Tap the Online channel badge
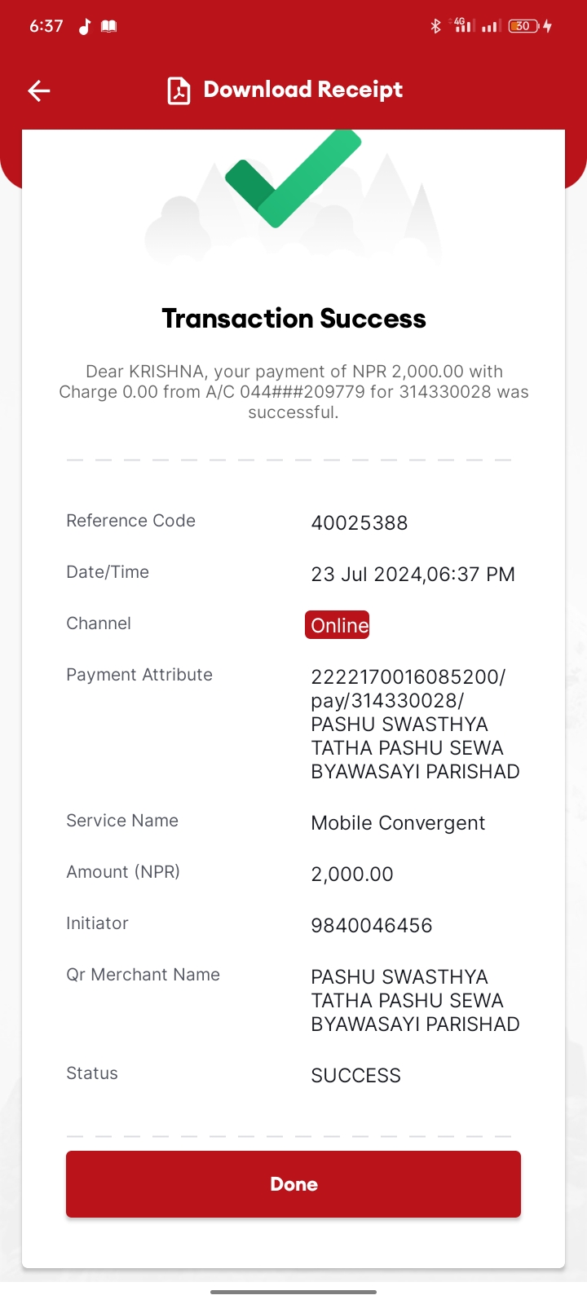587x1304 pixels. pyautogui.click(x=338, y=625)
